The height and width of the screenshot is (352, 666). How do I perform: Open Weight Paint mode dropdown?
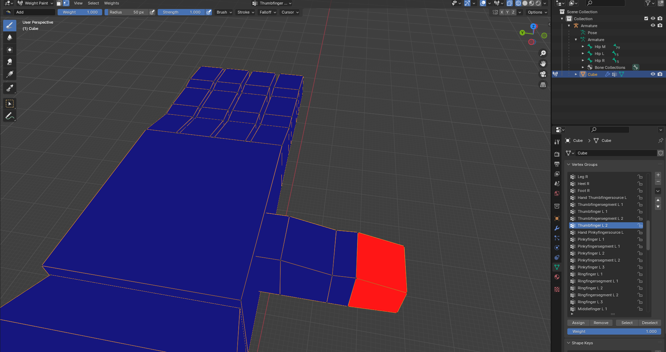click(35, 3)
